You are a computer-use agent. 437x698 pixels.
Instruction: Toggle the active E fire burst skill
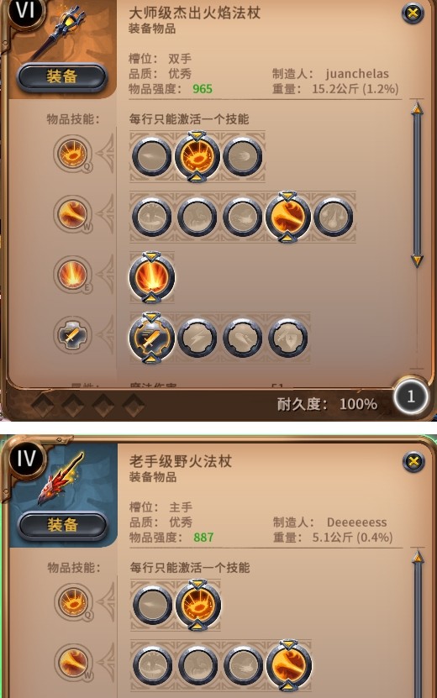152,277
